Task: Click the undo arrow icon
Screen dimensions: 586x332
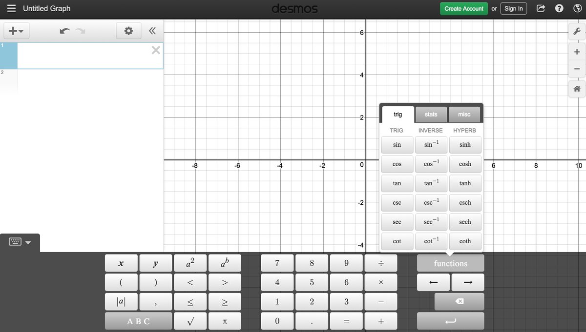Action: coord(64,31)
